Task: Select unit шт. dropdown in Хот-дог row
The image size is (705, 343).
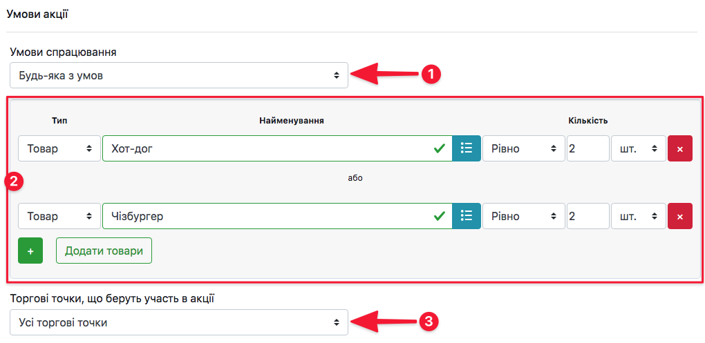Action: click(x=638, y=148)
